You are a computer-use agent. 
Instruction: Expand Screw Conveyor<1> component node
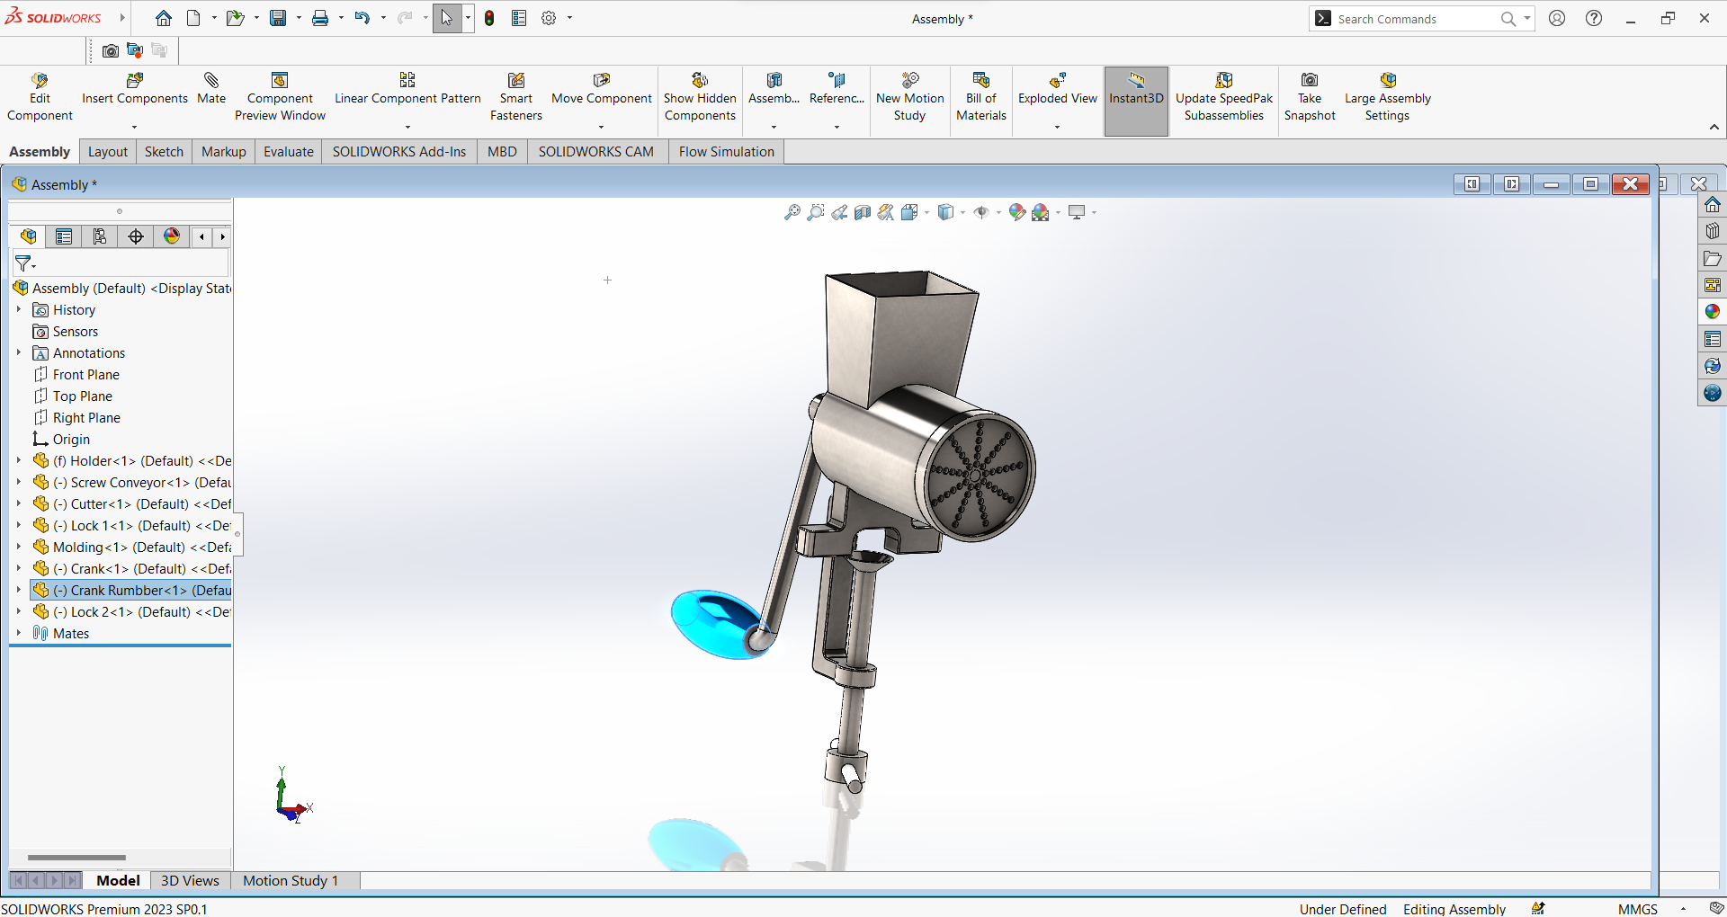[x=18, y=482]
